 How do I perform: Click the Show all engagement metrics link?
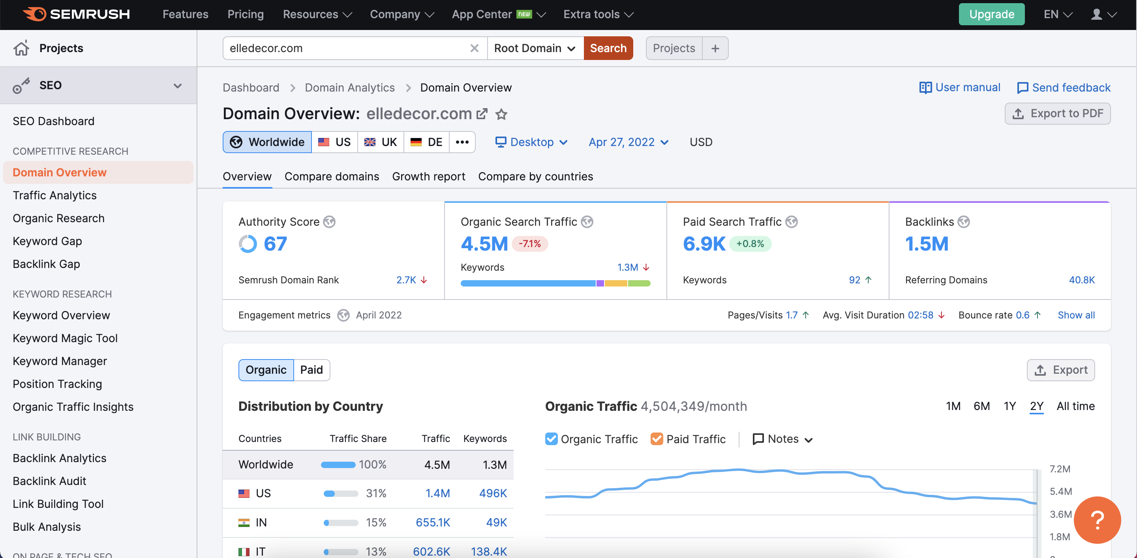[x=1076, y=315]
